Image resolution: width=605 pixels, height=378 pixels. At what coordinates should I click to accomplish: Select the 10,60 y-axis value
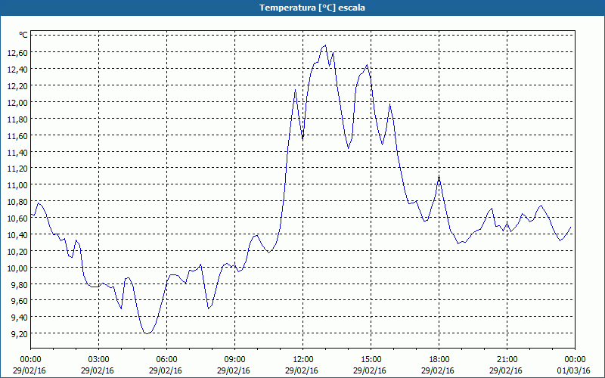[x=17, y=218]
